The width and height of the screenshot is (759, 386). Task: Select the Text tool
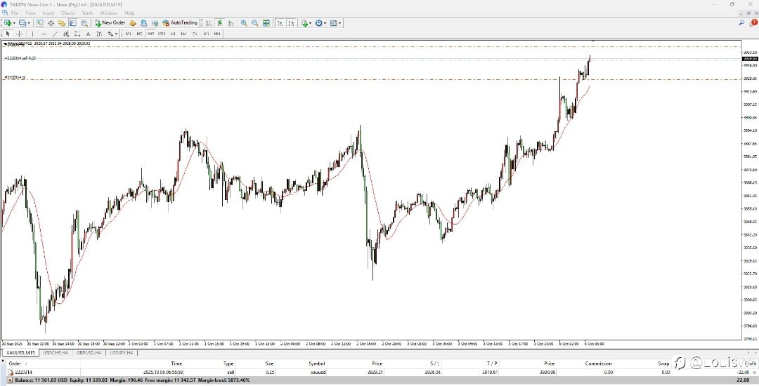[x=88, y=34]
